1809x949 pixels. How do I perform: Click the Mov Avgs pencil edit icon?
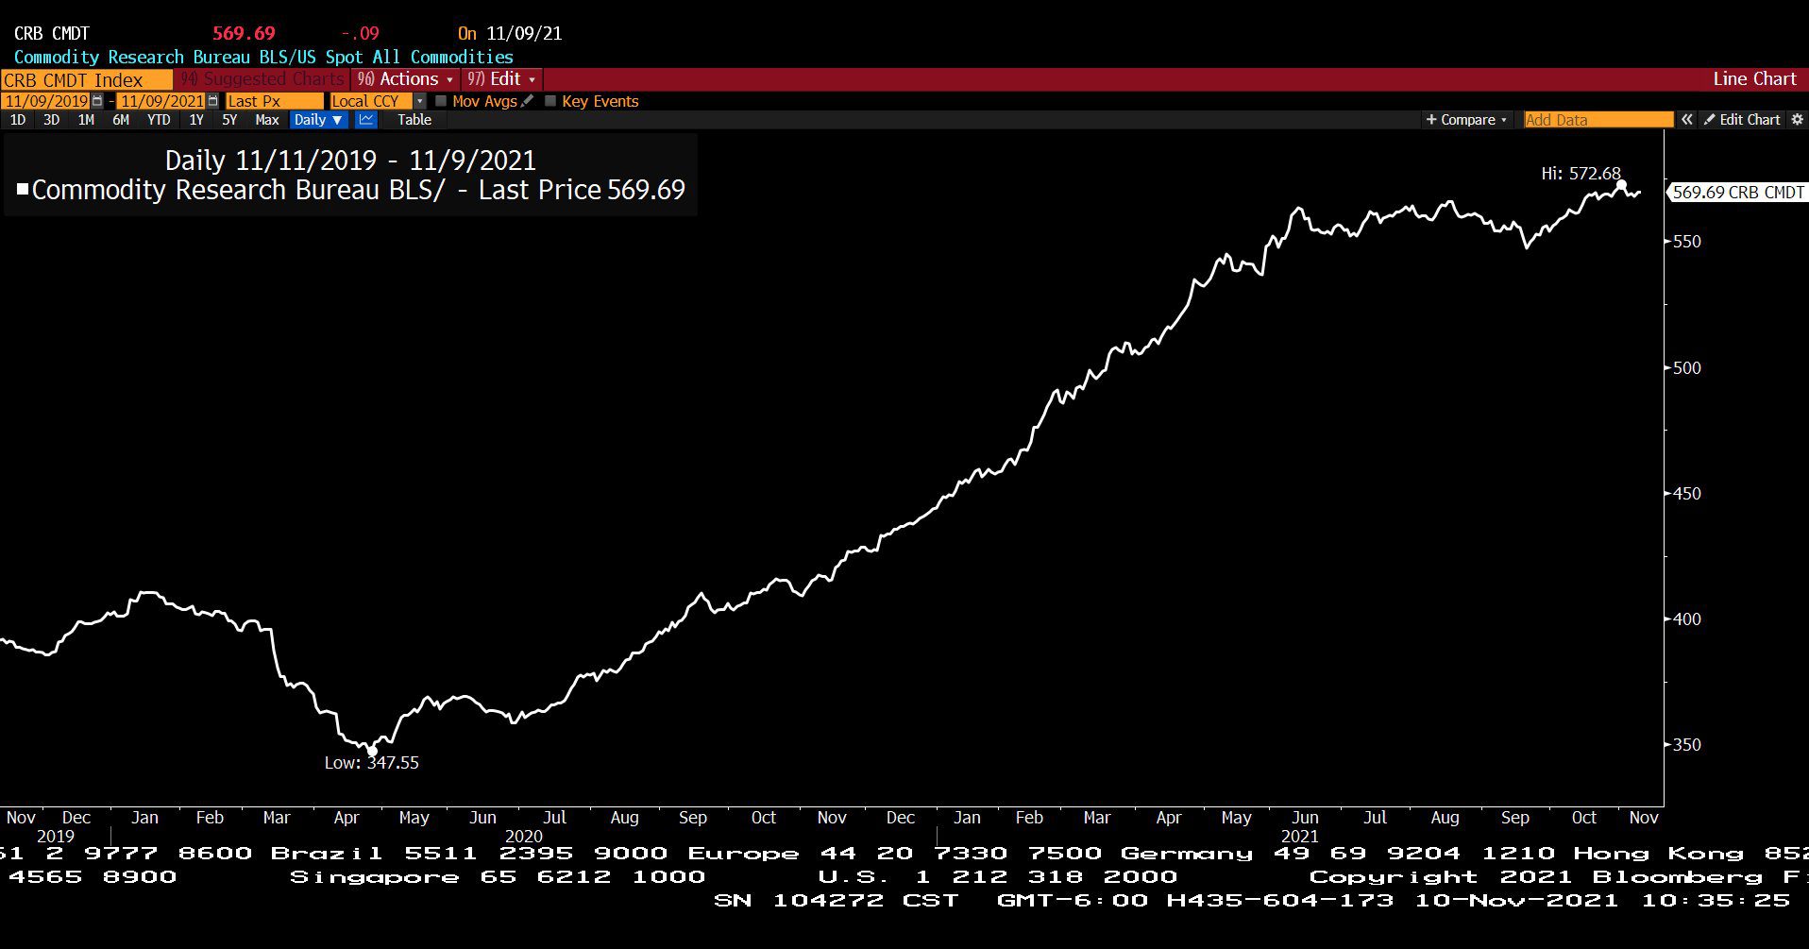[527, 101]
